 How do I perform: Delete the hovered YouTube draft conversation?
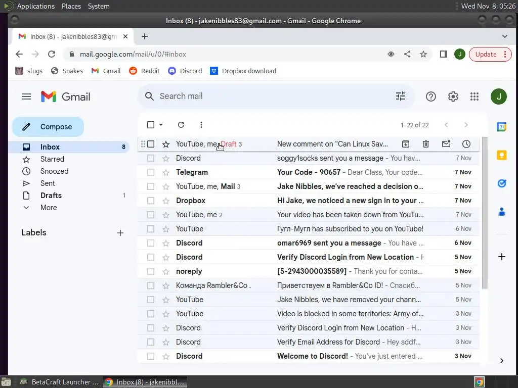(x=426, y=144)
